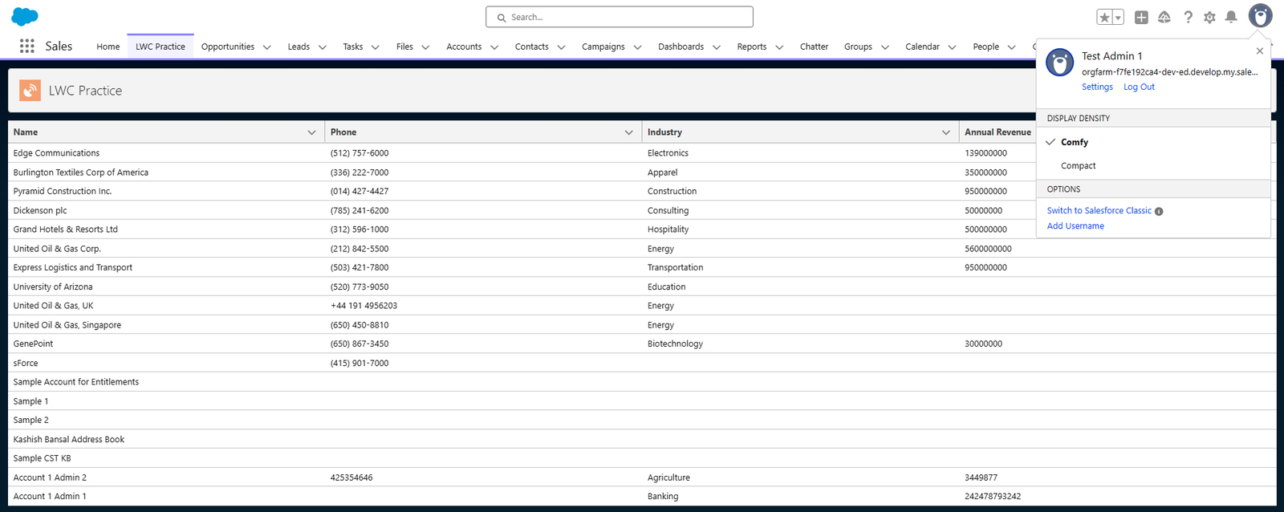The width and height of the screenshot is (1284, 512).
Task: Click the Global Actions plus icon
Action: (1141, 18)
